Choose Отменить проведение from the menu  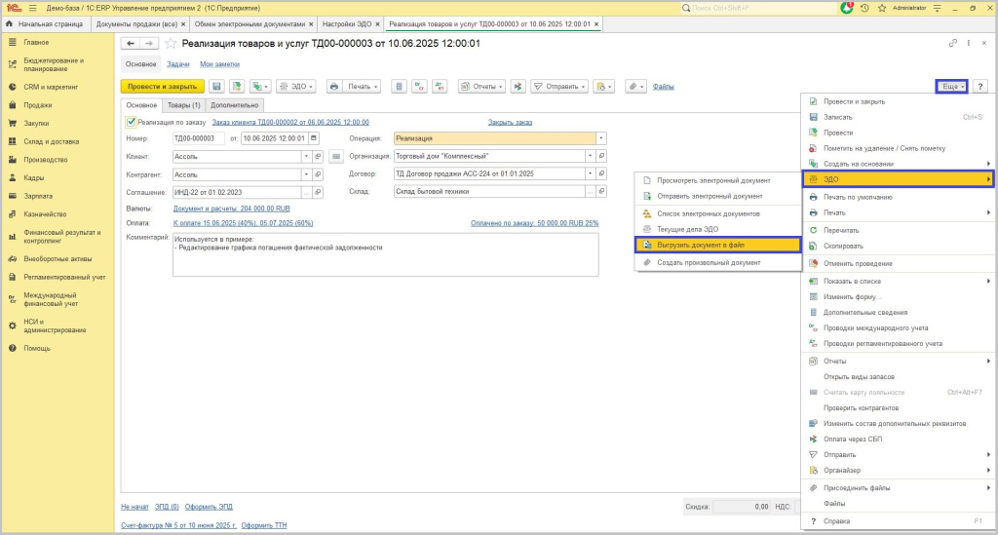[x=857, y=261]
